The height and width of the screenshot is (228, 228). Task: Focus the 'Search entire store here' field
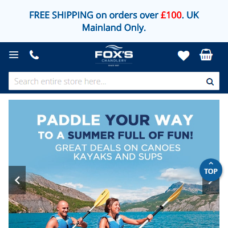[x=107, y=81]
